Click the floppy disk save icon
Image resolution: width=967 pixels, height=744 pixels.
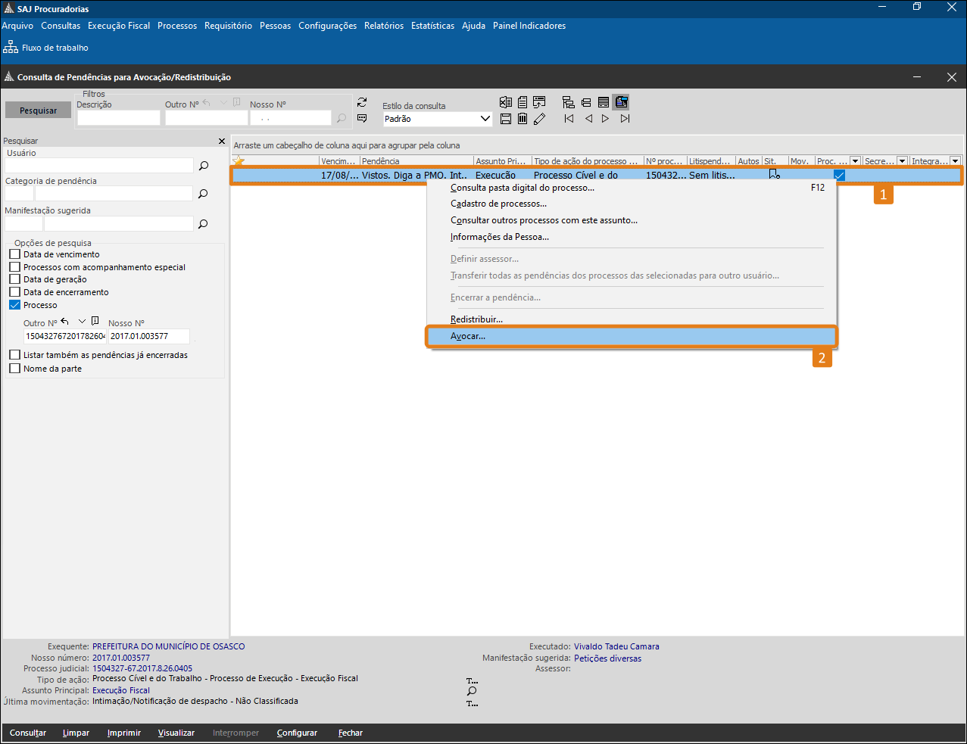(x=506, y=119)
